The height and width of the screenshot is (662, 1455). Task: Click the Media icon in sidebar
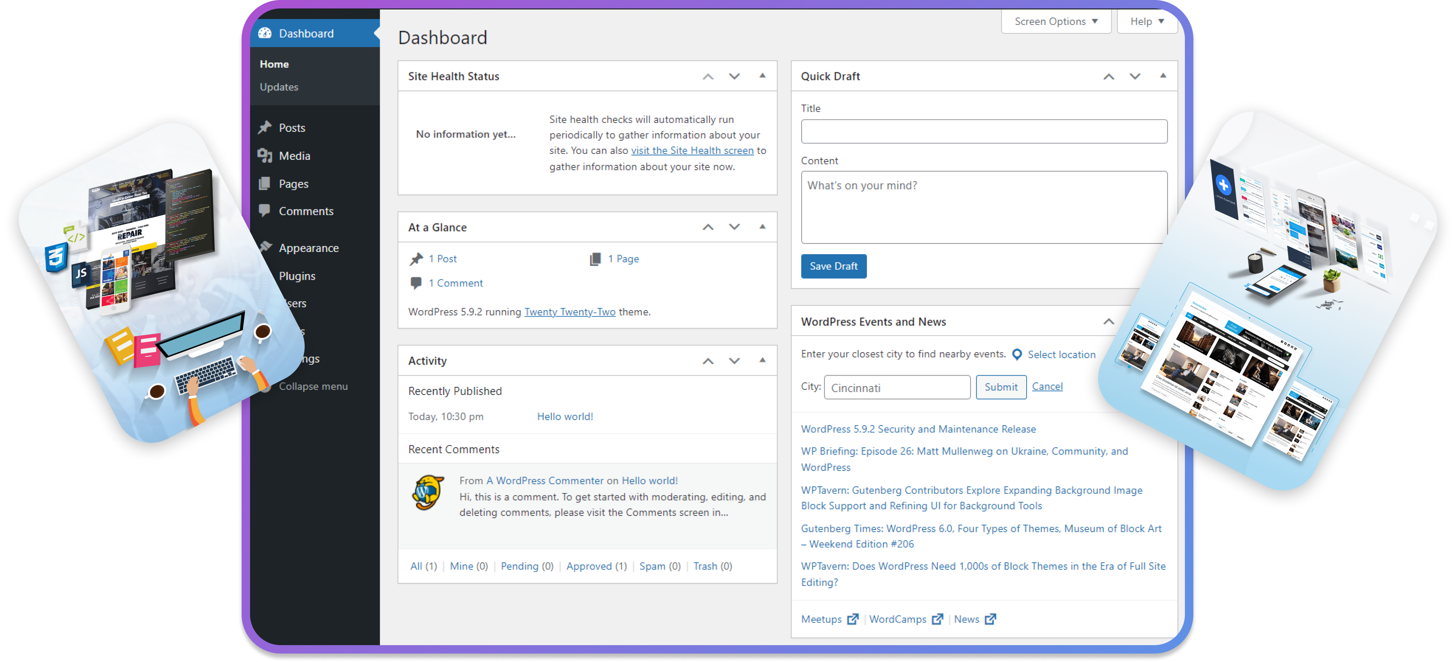(x=265, y=156)
